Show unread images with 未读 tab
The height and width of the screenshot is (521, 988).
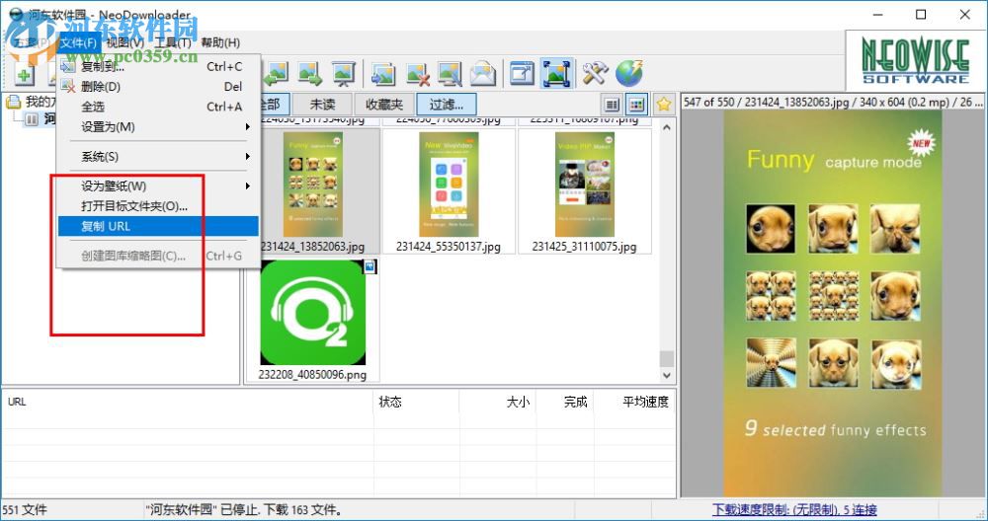coord(321,104)
